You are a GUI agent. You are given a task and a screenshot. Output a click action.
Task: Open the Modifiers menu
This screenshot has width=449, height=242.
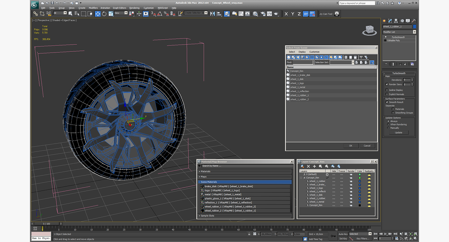(x=93, y=8)
